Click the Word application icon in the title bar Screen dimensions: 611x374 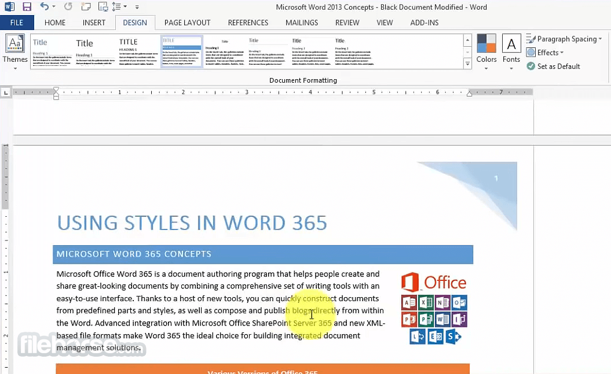click(9, 6)
